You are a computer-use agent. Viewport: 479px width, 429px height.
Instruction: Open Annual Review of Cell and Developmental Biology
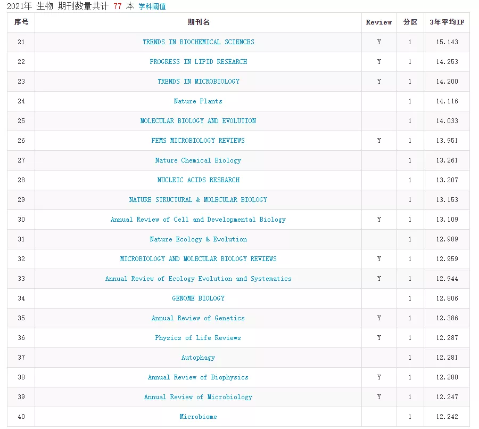coord(198,220)
